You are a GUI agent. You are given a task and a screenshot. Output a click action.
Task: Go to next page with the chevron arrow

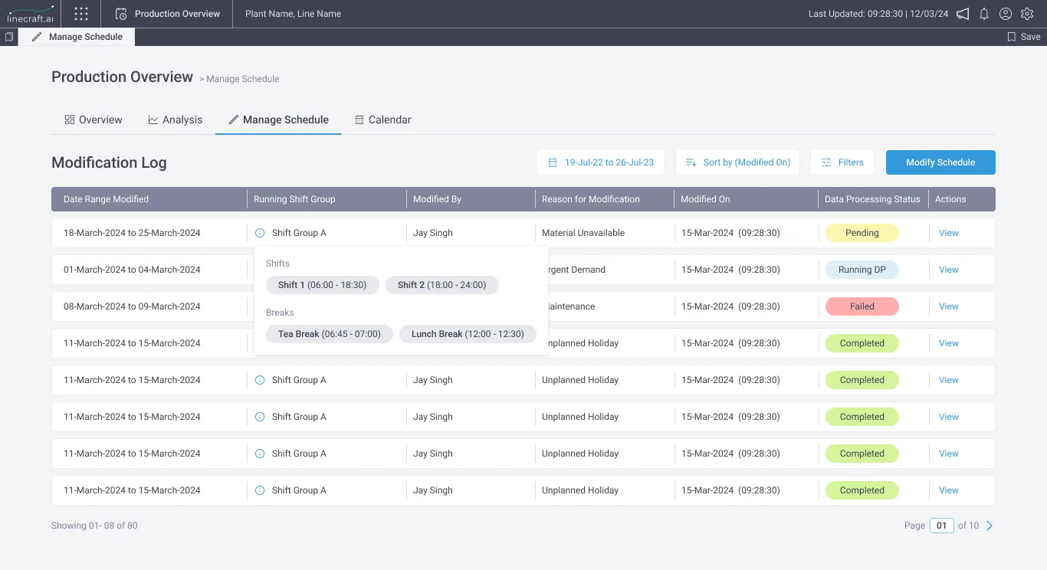pyautogui.click(x=990, y=526)
